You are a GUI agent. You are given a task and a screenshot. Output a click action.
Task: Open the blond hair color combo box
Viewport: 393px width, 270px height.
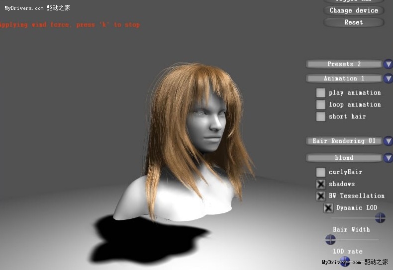click(x=344, y=158)
